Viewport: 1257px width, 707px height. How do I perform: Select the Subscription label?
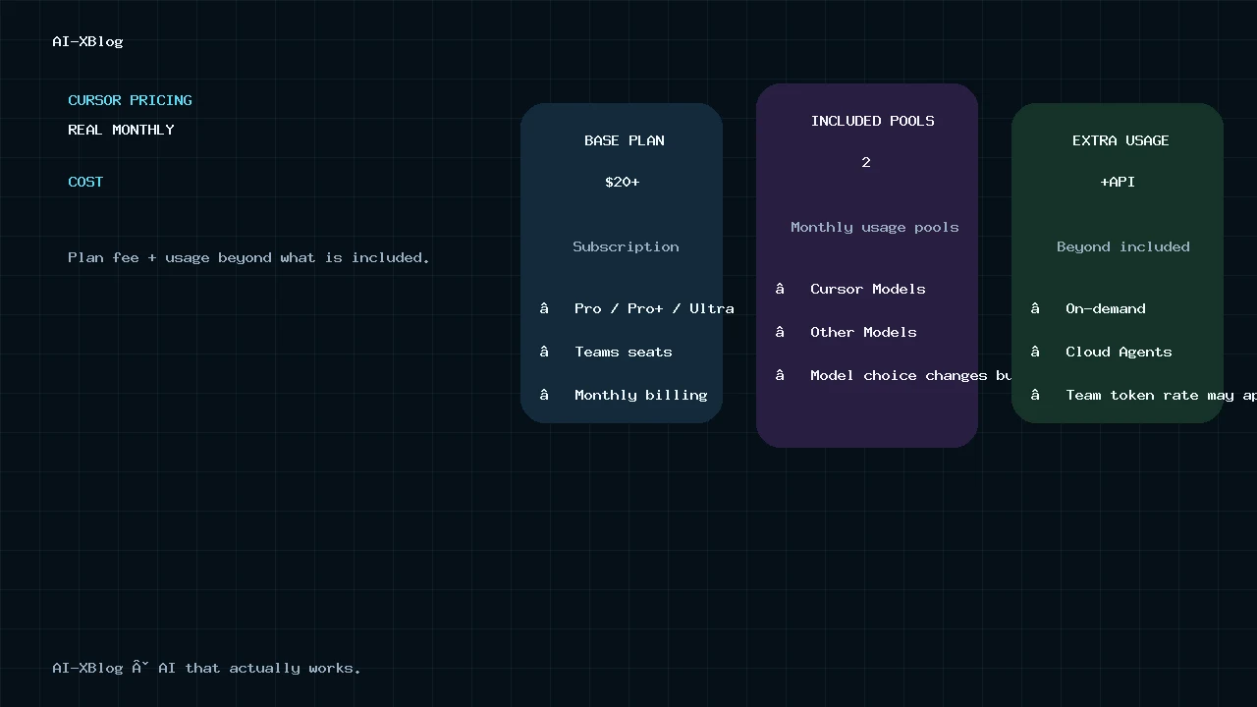tap(626, 246)
